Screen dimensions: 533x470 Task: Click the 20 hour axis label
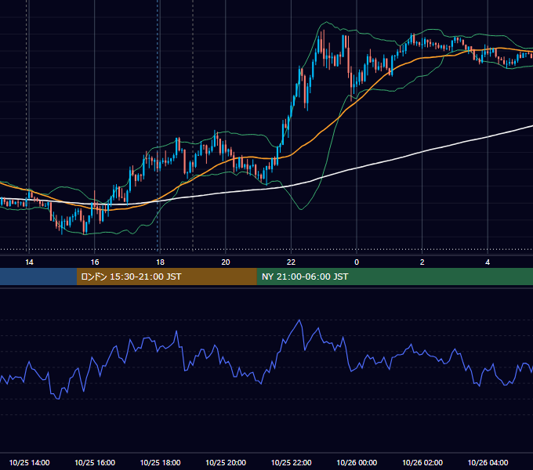click(226, 262)
